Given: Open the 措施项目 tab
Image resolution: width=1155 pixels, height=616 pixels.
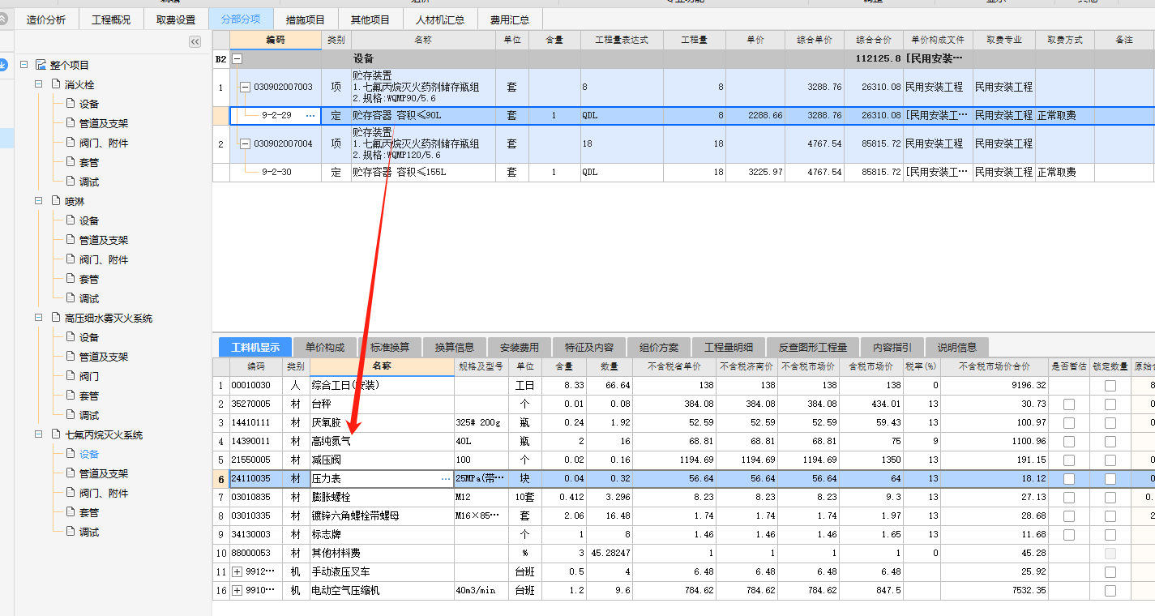Looking at the screenshot, I should 306,19.
